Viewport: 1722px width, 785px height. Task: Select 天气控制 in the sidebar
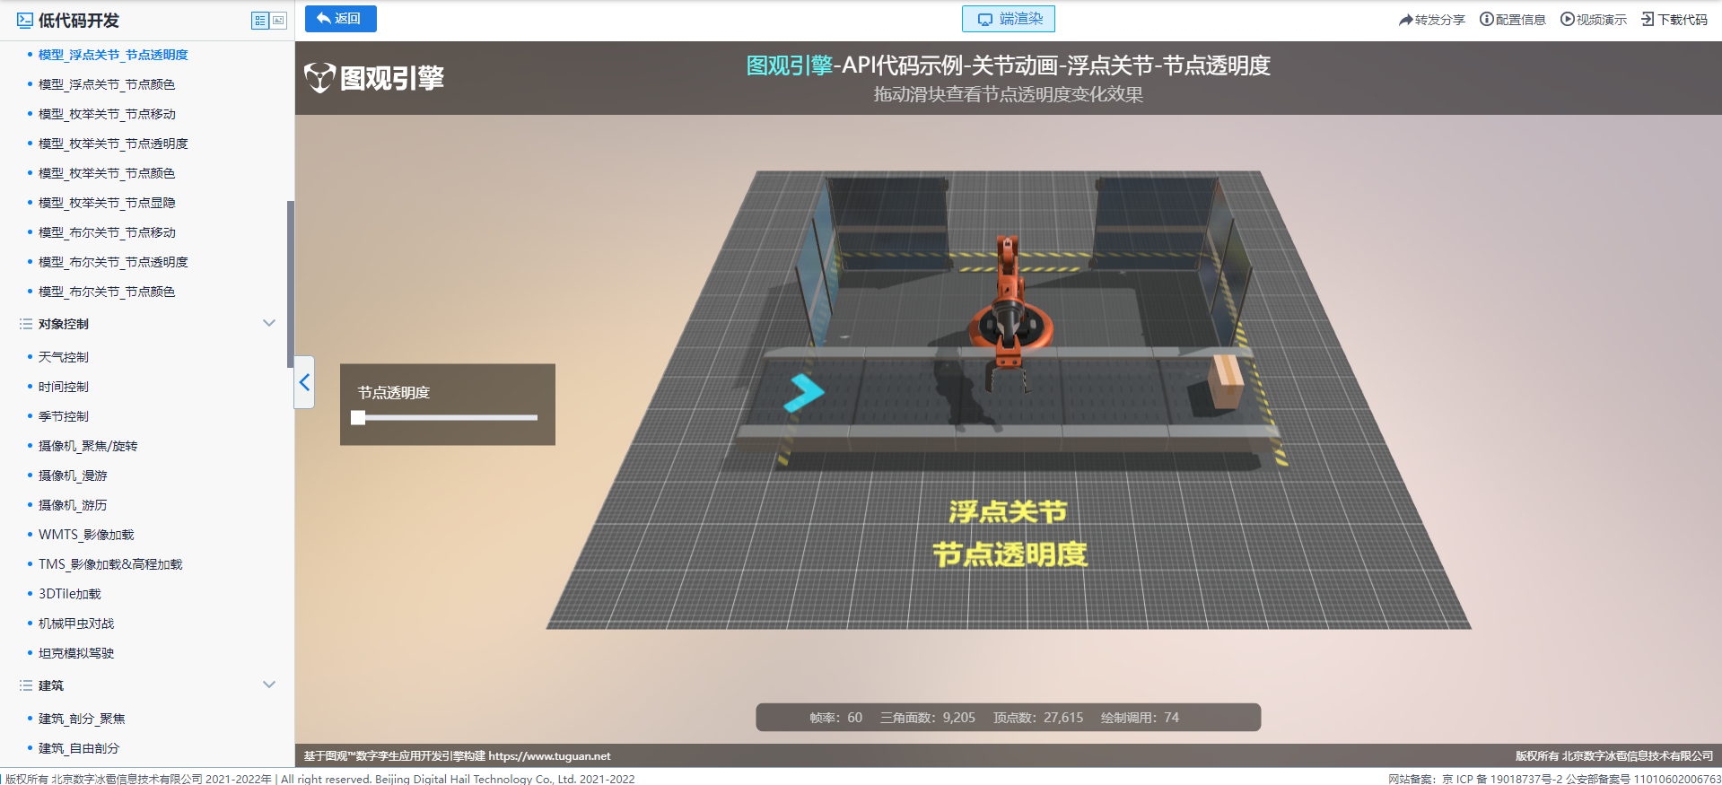[x=64, y=357]
